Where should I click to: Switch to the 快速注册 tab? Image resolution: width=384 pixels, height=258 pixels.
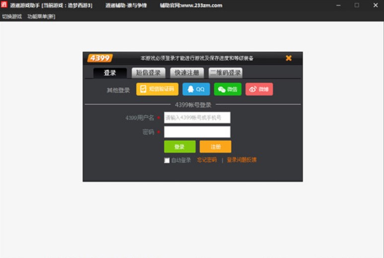(x=187, y=73)
